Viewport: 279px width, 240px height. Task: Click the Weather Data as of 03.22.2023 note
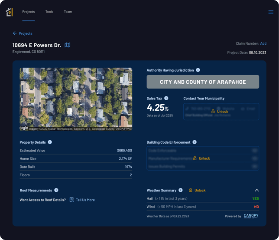pyautogui.click(x=168, y=216)
